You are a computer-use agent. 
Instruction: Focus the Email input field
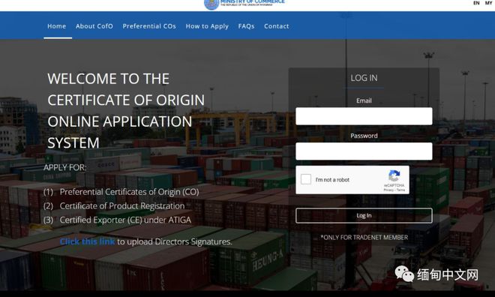[364, 116]
